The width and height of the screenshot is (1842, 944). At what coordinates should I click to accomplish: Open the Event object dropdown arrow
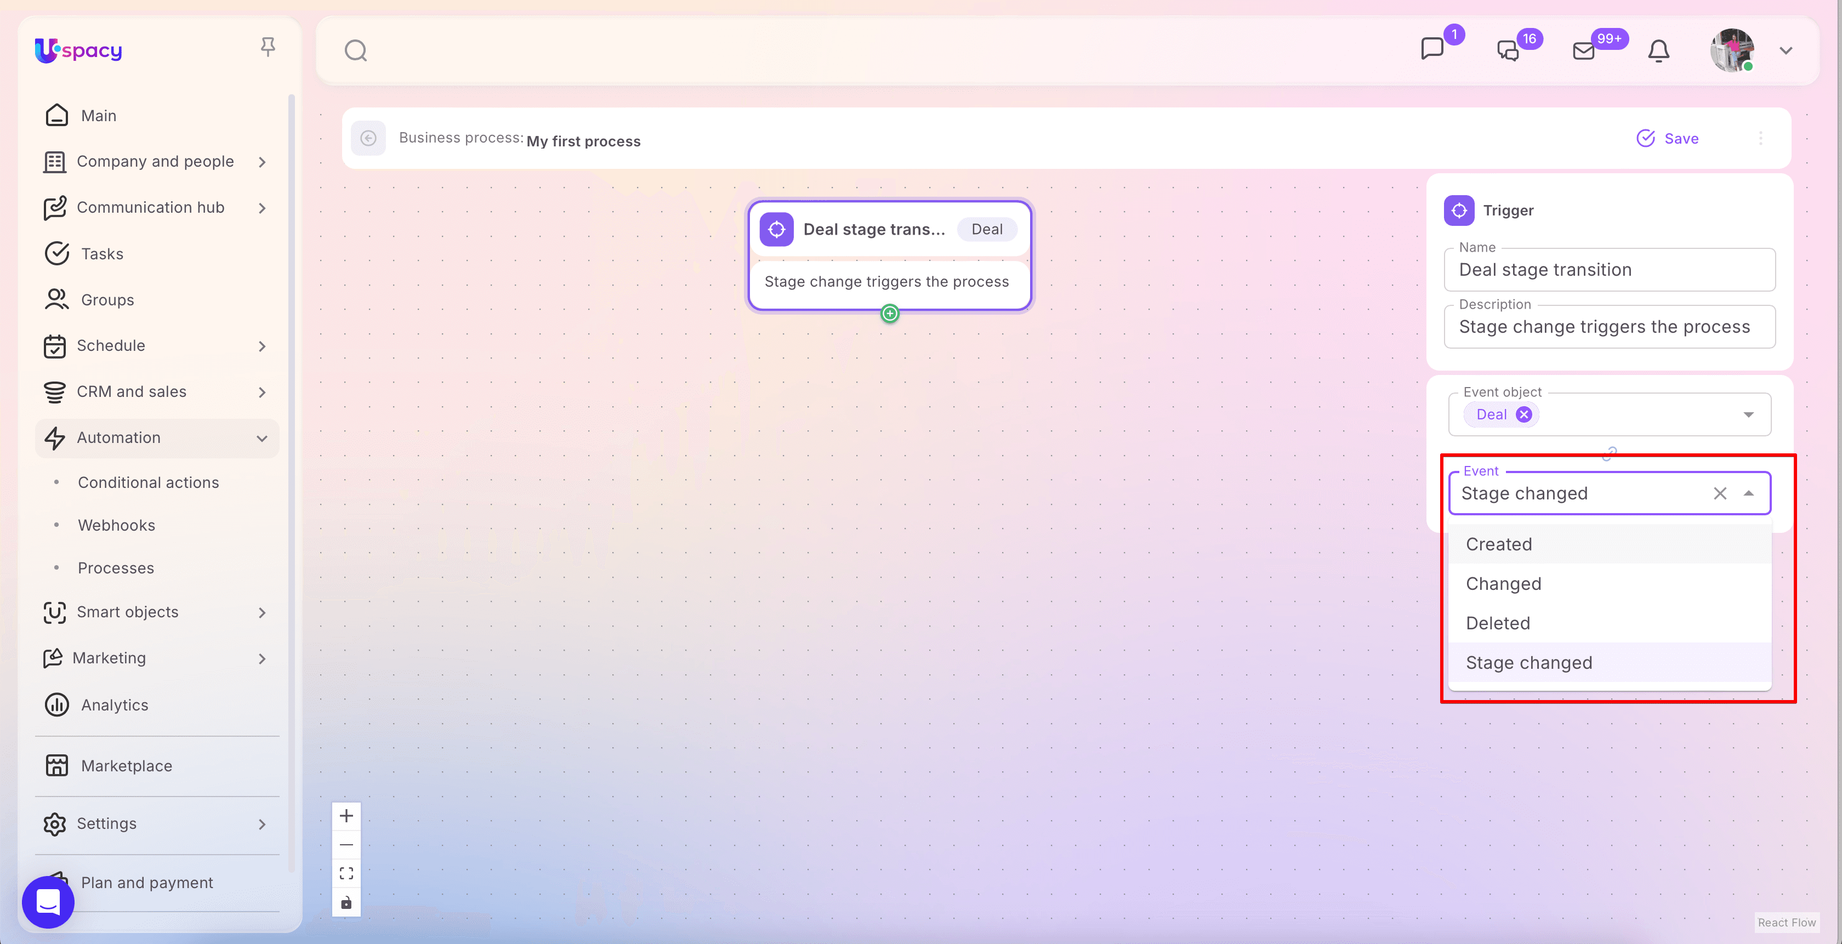(1748, 415)
